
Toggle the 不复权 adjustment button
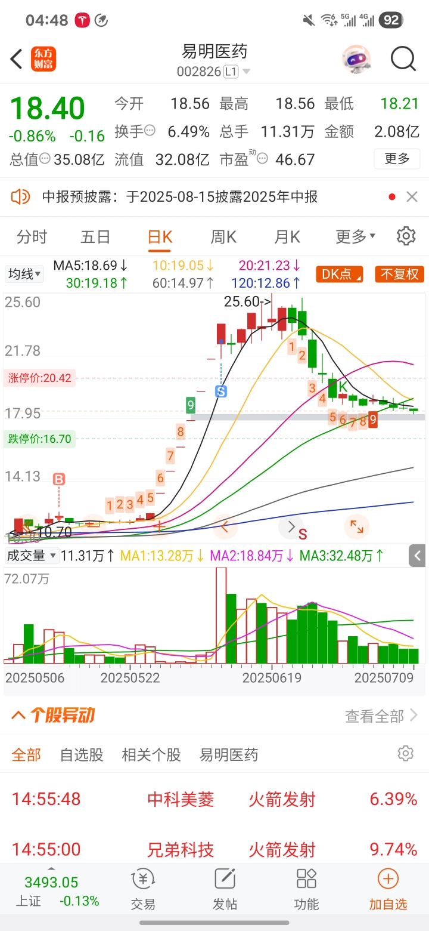pos(400,274)
